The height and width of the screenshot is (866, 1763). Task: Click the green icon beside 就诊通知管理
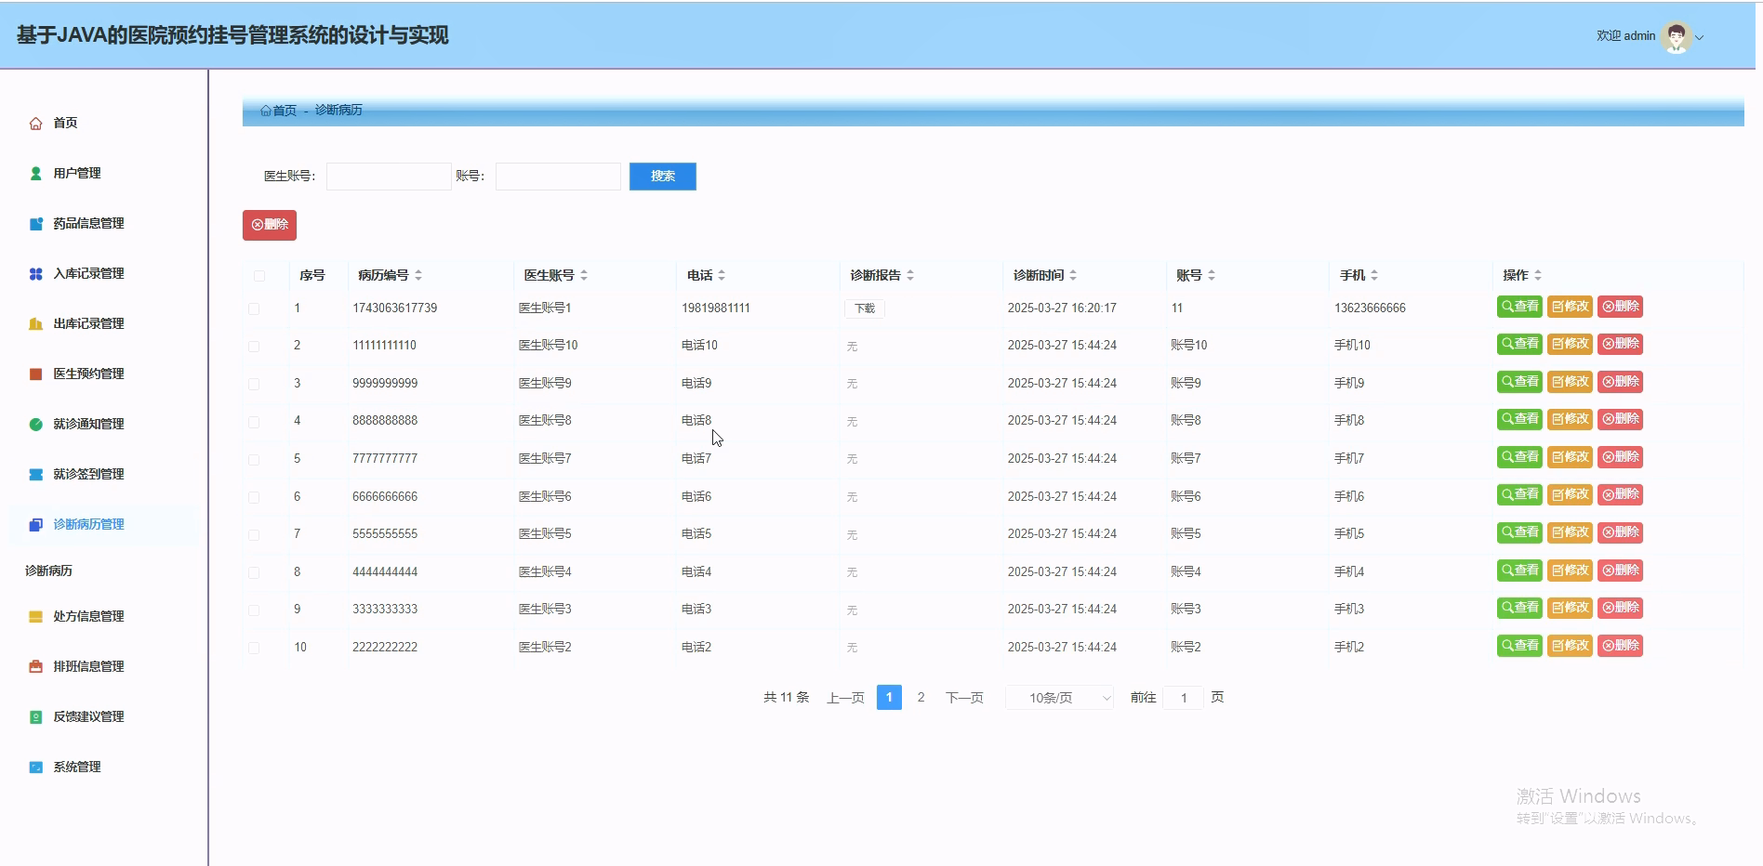pyautogui.click(x=35, y=424)
